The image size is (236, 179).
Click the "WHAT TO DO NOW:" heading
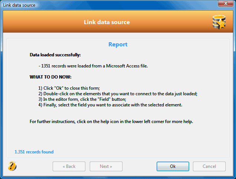click(x=50, y=77)
